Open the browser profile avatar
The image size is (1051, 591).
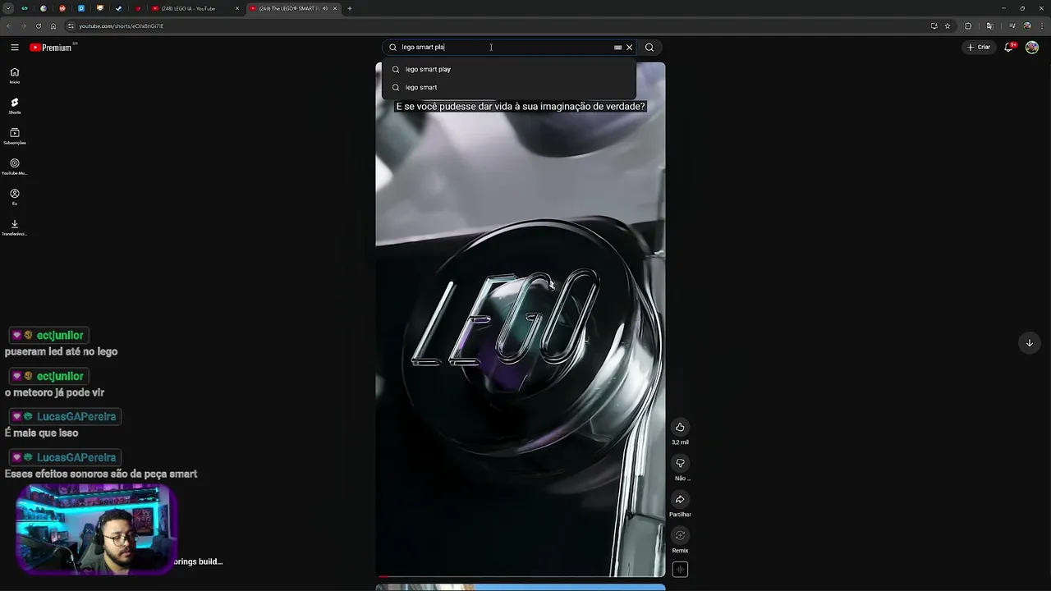[x=1026, y=26]
